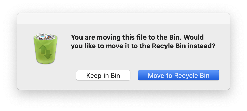This screenshot has width=247, height=111.
Task: Click the crumpled paper atop the bin
Action: click(x=45, y=36)
